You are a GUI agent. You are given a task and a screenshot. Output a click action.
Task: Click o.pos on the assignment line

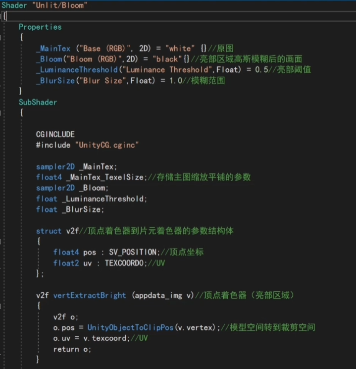[64, 328]
